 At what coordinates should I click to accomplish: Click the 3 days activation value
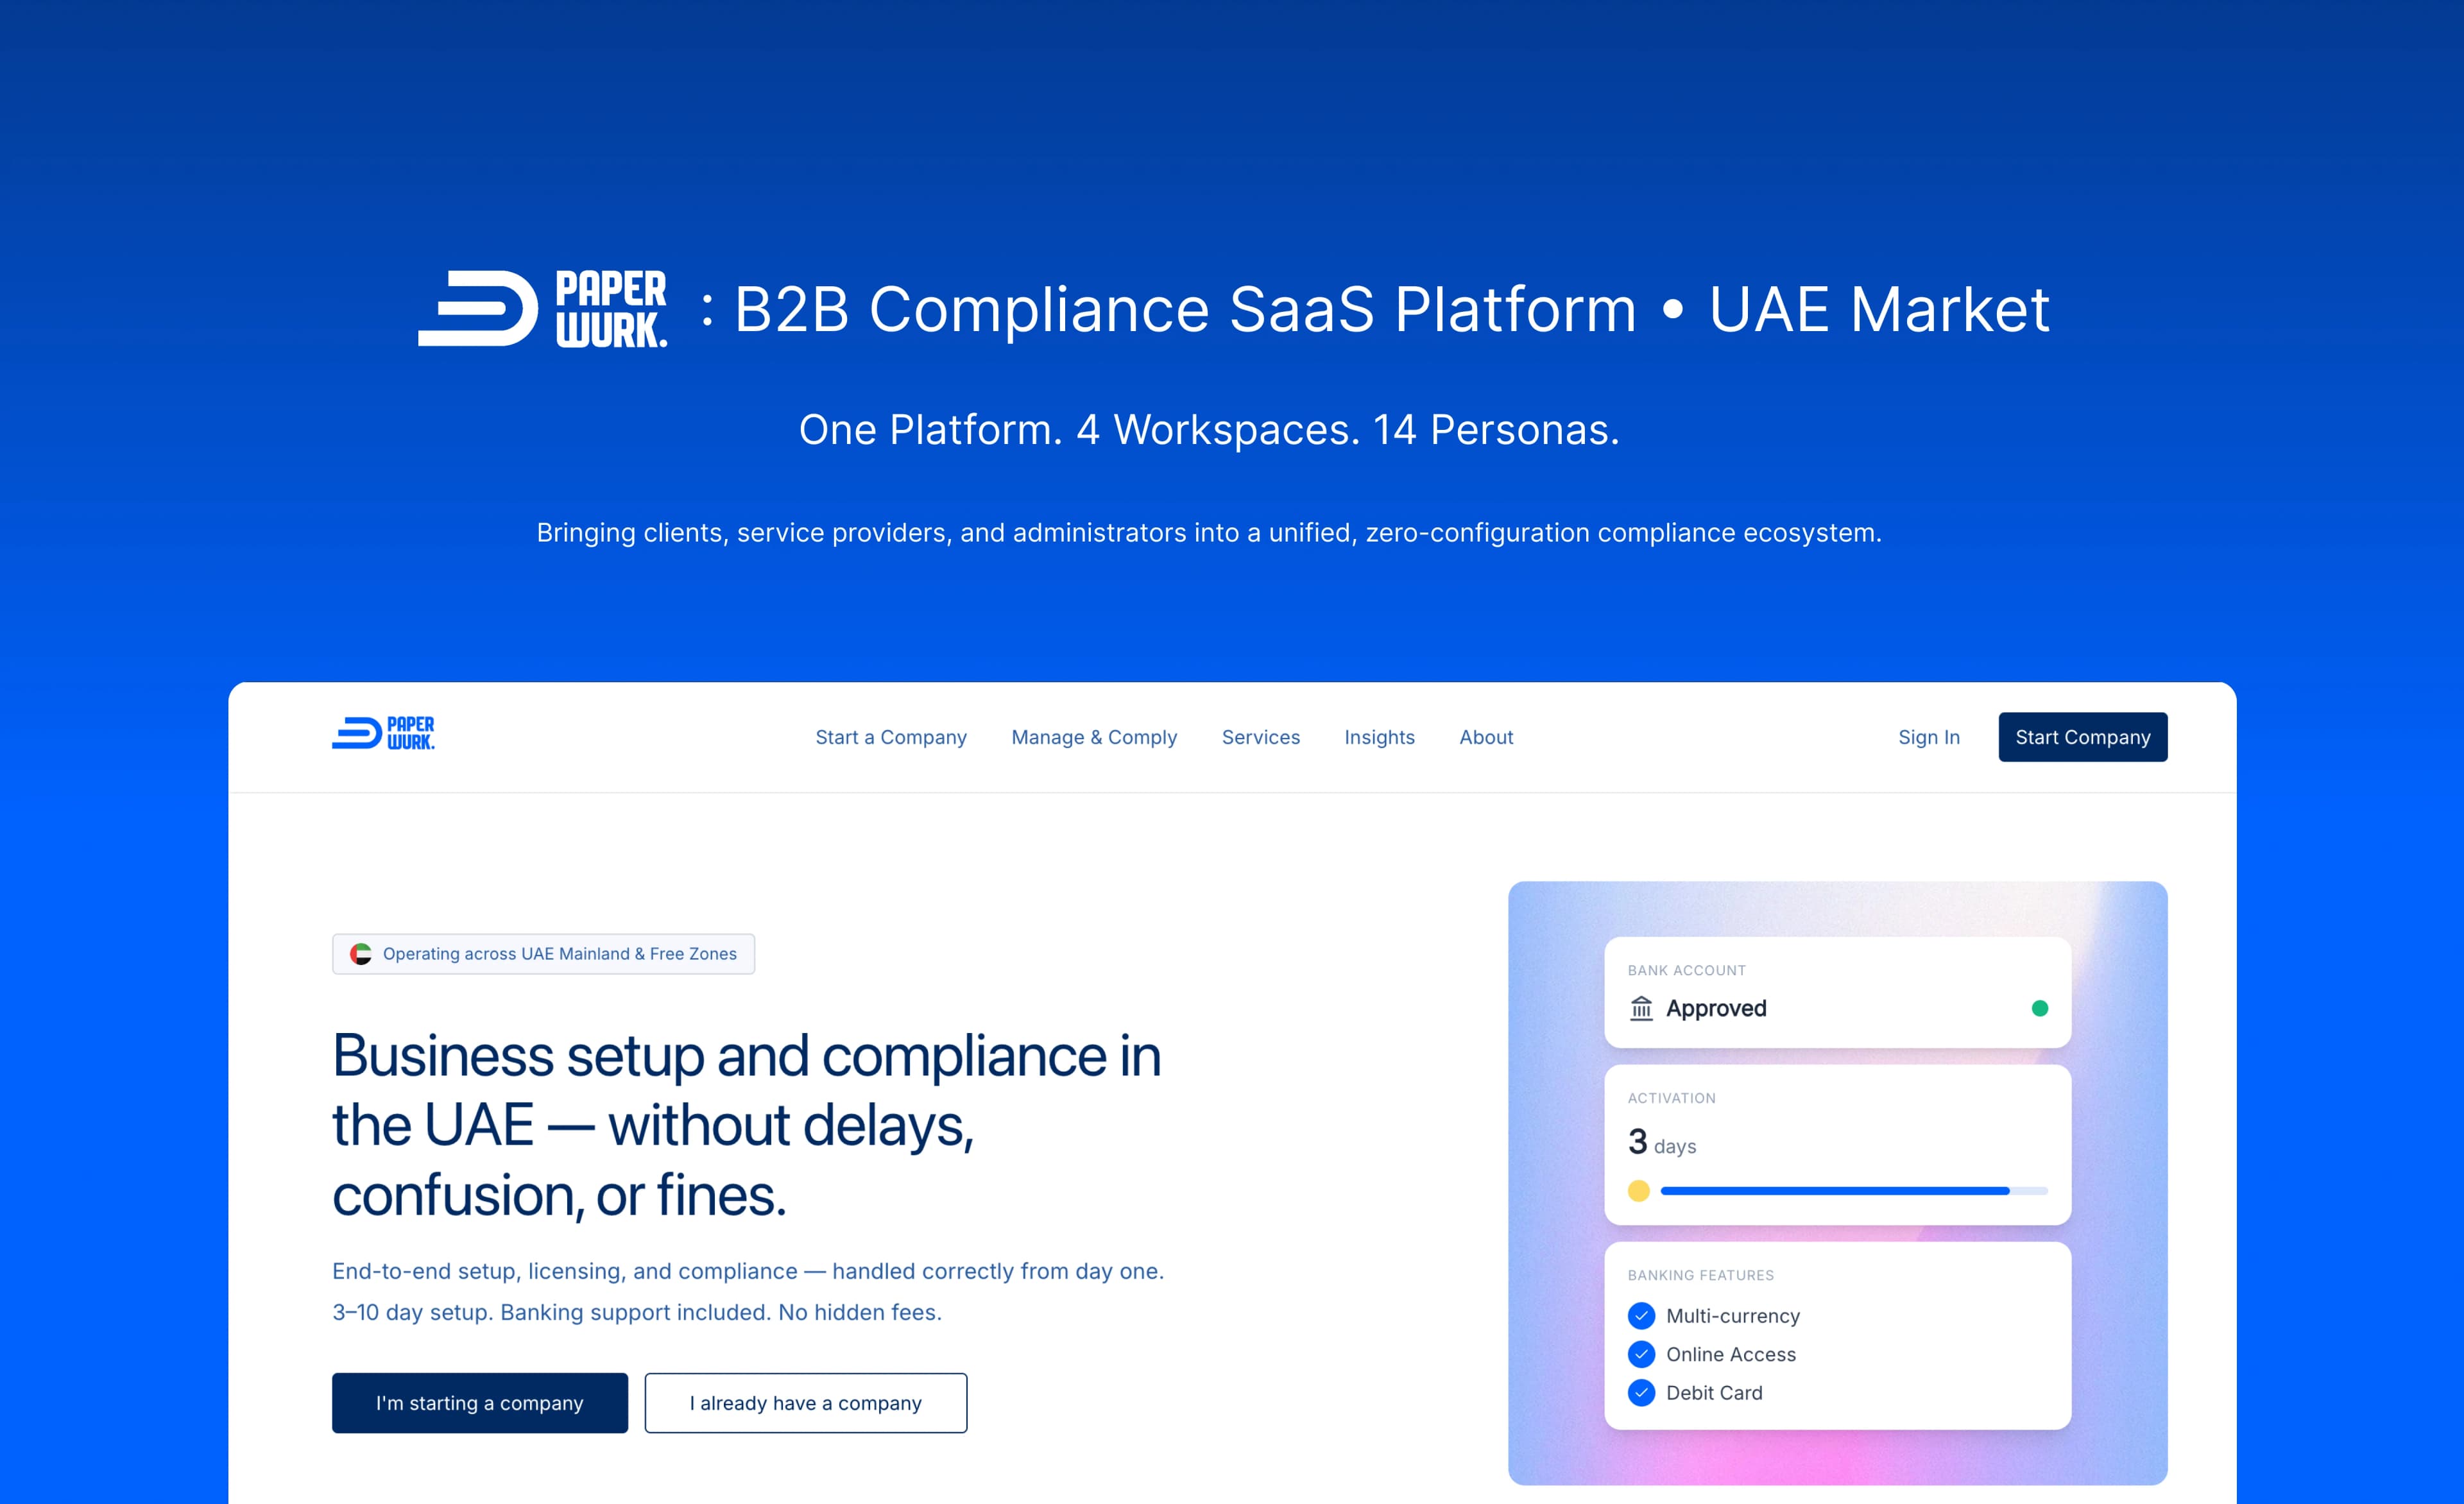(x=1662, y=1143)
